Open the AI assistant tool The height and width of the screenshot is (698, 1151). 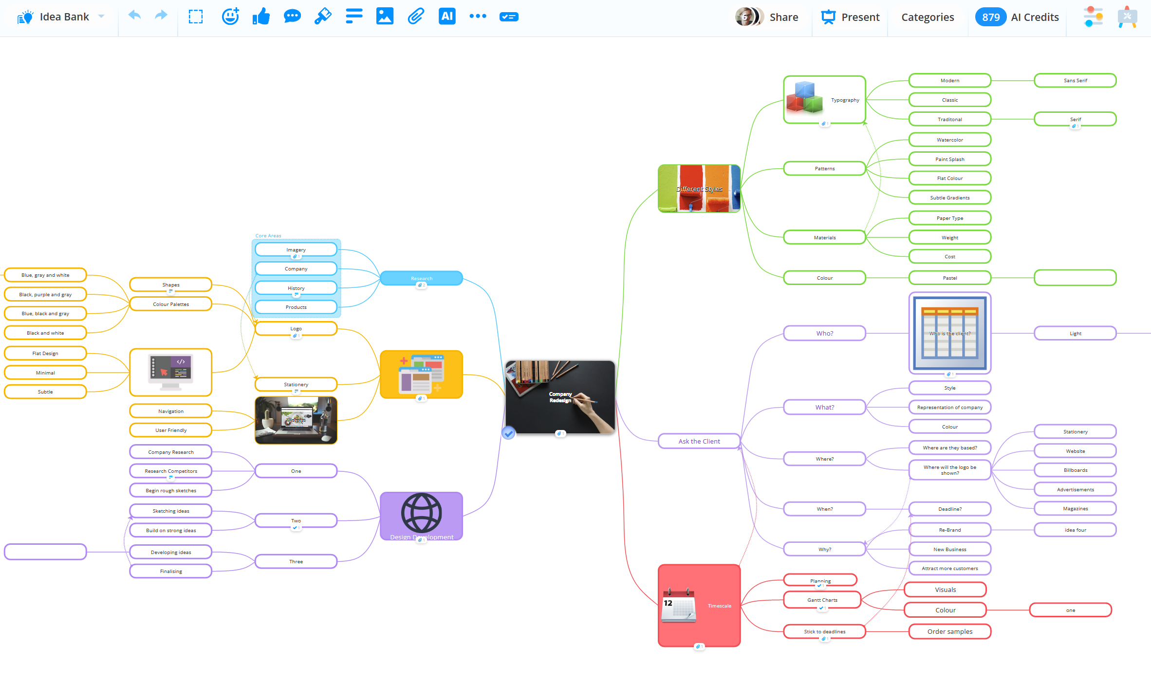pos(447,16)
